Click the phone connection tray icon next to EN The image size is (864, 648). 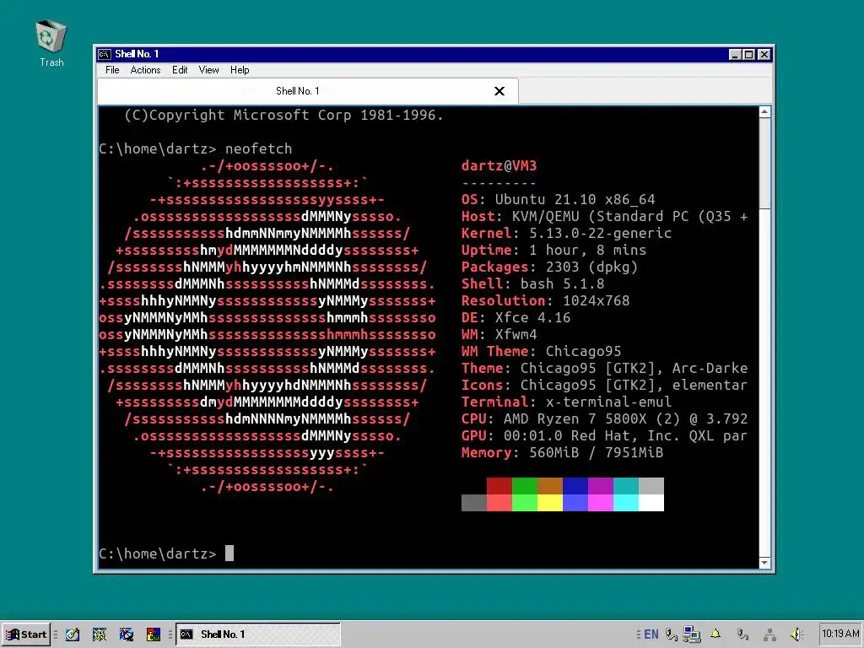point(671,634)
